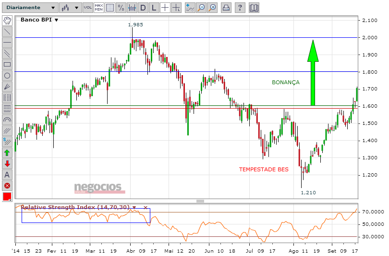Click the Fev date axis label
This screenshot has height=256, width=389.
(51, 251)
